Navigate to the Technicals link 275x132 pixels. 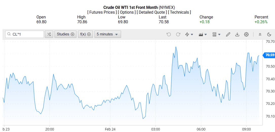[x=180, y=12]
